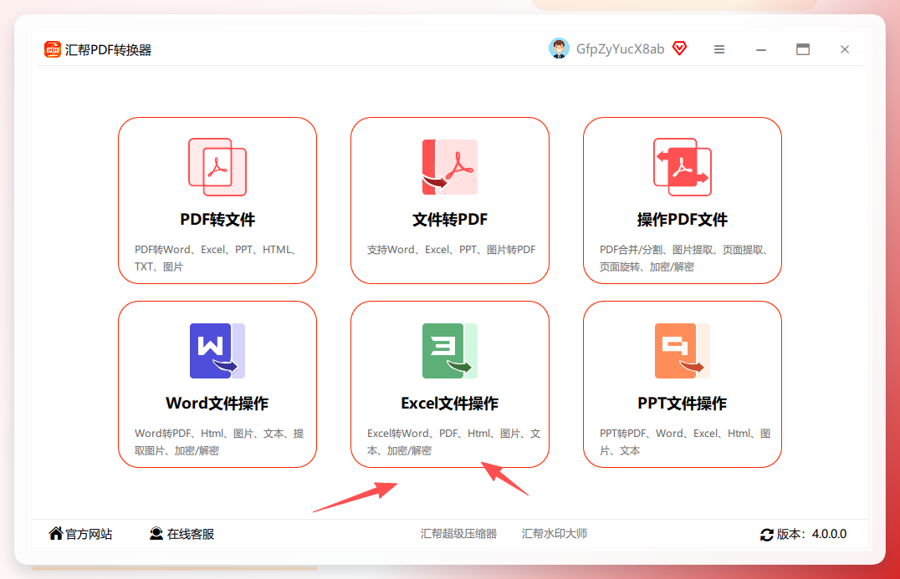
Task: Open the 官方网站 link
Action: pyautogui.click(x=89, y=534)
